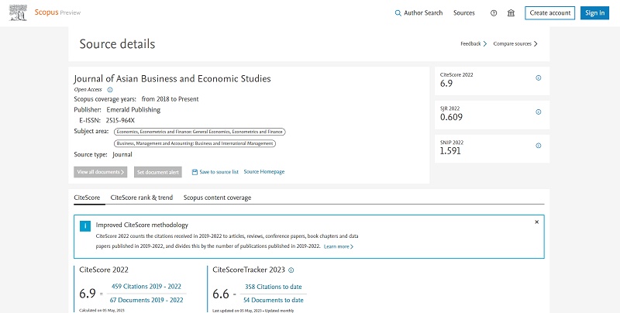
Task: Click Set document alert button
Action: pyautogui.click(x=158, y=172)
